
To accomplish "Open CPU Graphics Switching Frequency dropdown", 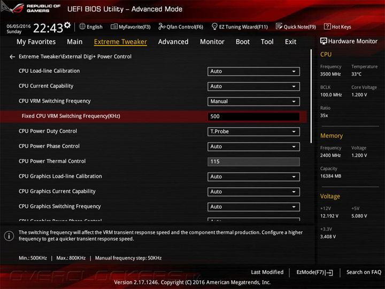I will pyautogui.click(x=253, y=207).
